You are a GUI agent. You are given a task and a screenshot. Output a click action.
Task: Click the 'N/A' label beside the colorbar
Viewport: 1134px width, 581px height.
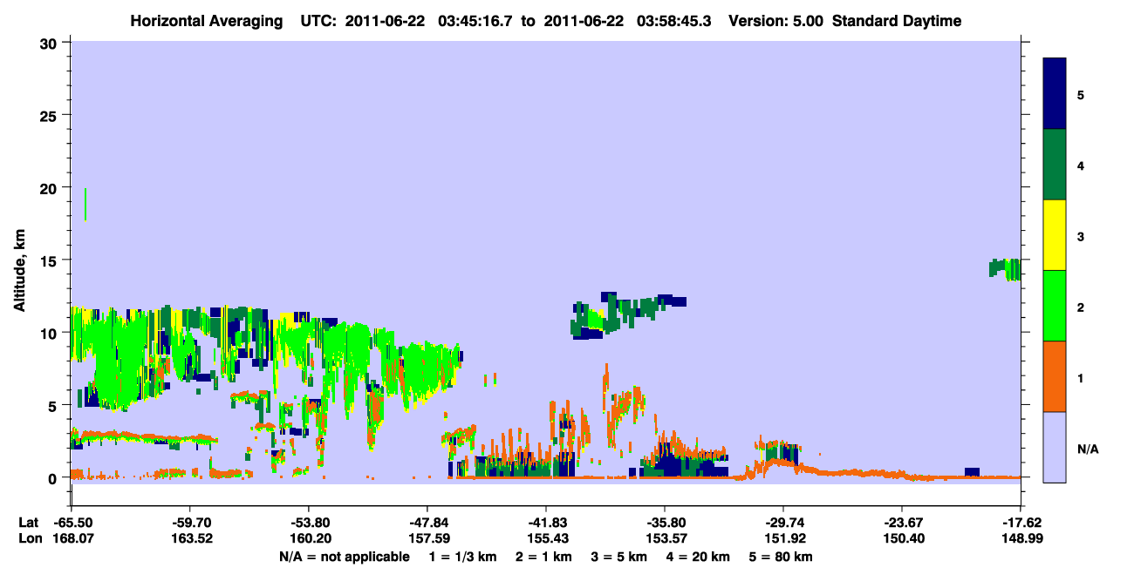click(1088, 449)
